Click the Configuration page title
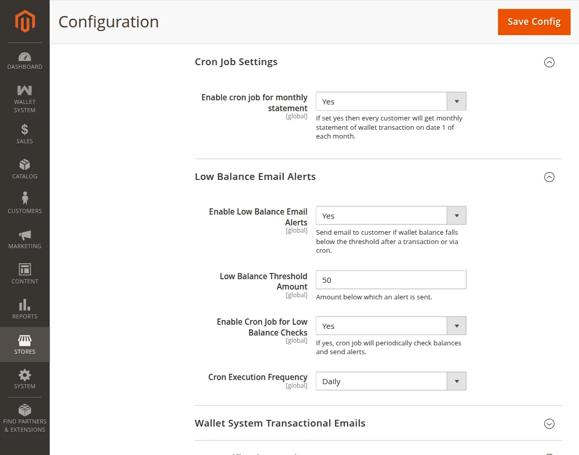The image size is (579, 455). pyautogui.click(x=109, y=22)
